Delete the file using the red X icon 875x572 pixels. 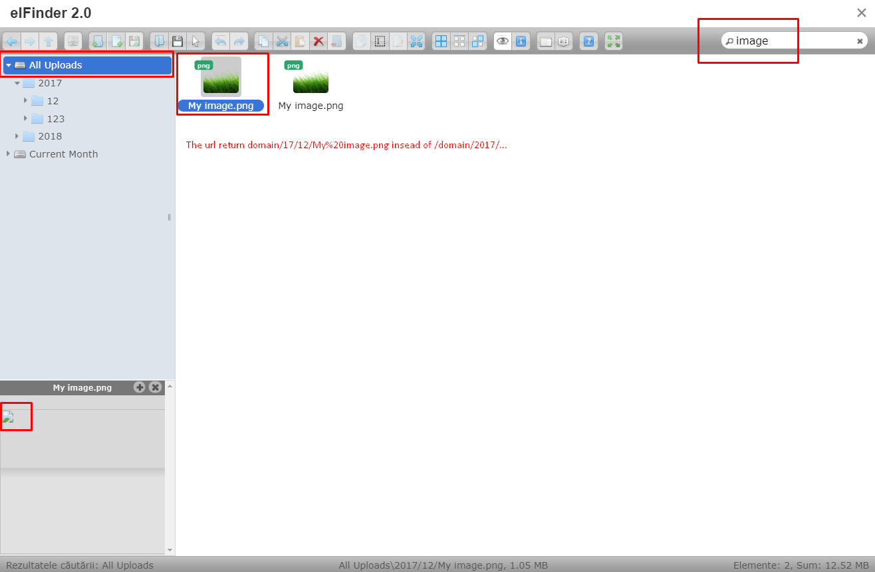318,41
